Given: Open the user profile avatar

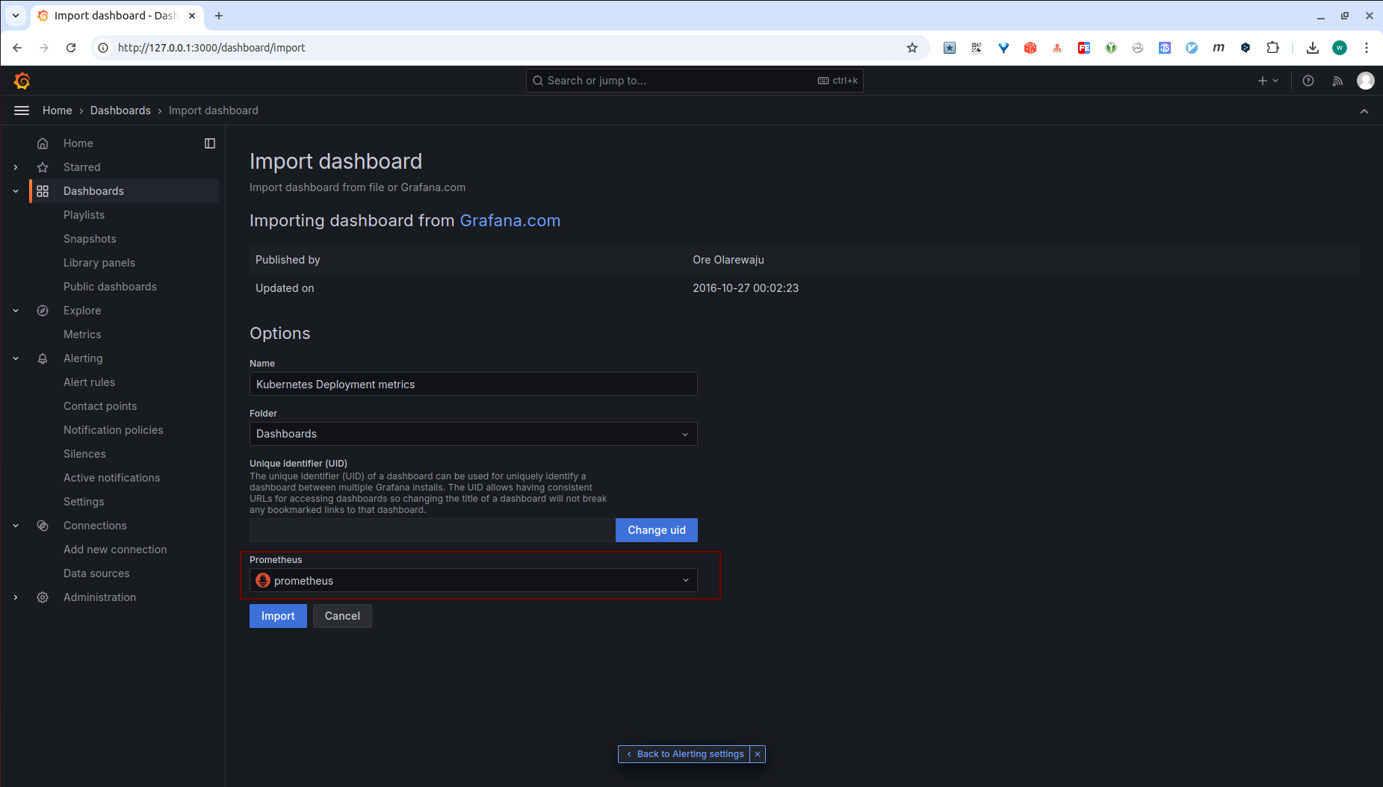Looking at the screenshot, I should (x=1366, y=81).
